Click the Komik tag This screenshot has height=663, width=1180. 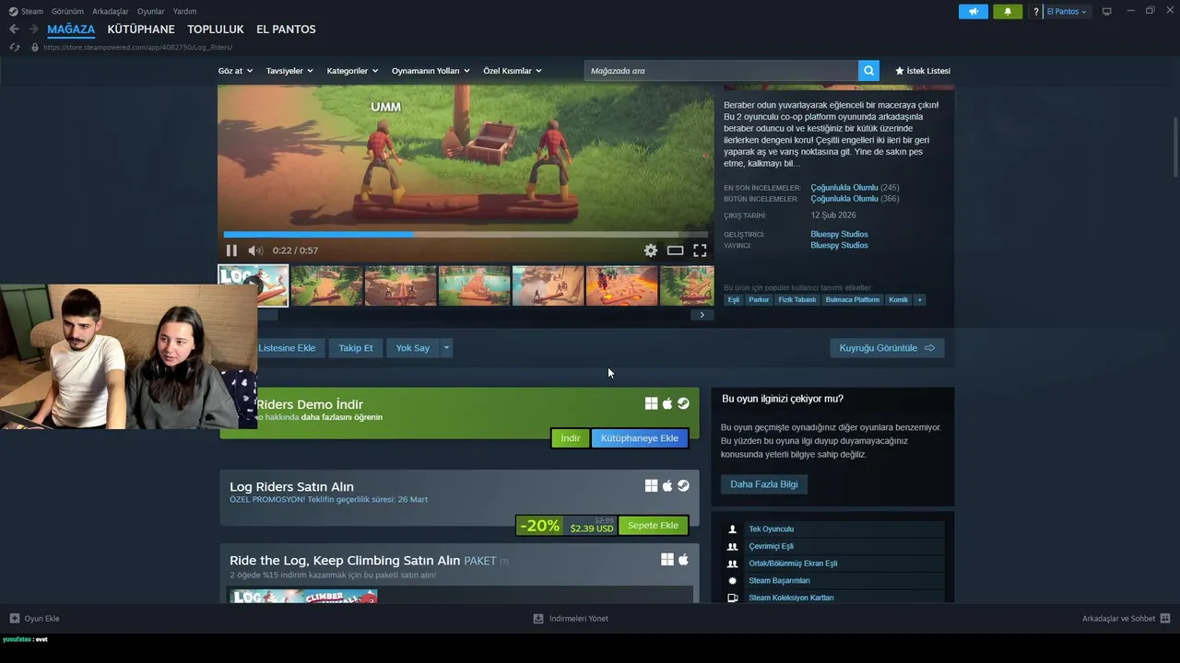tap(899, 299)
